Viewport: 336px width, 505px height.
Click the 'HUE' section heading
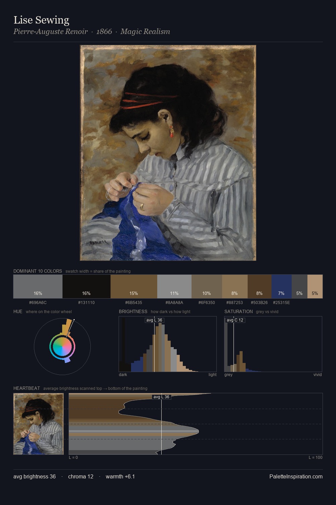[18, 311]
